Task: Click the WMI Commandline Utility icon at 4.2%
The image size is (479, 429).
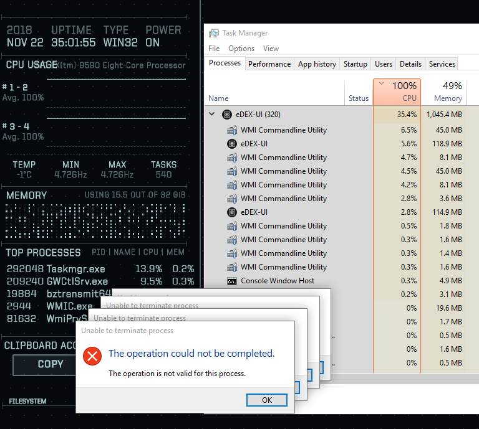Action: point(232,185)
